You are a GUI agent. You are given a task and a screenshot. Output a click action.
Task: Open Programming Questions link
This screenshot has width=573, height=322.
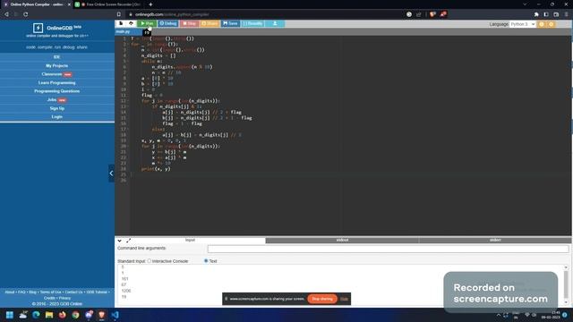57,91
